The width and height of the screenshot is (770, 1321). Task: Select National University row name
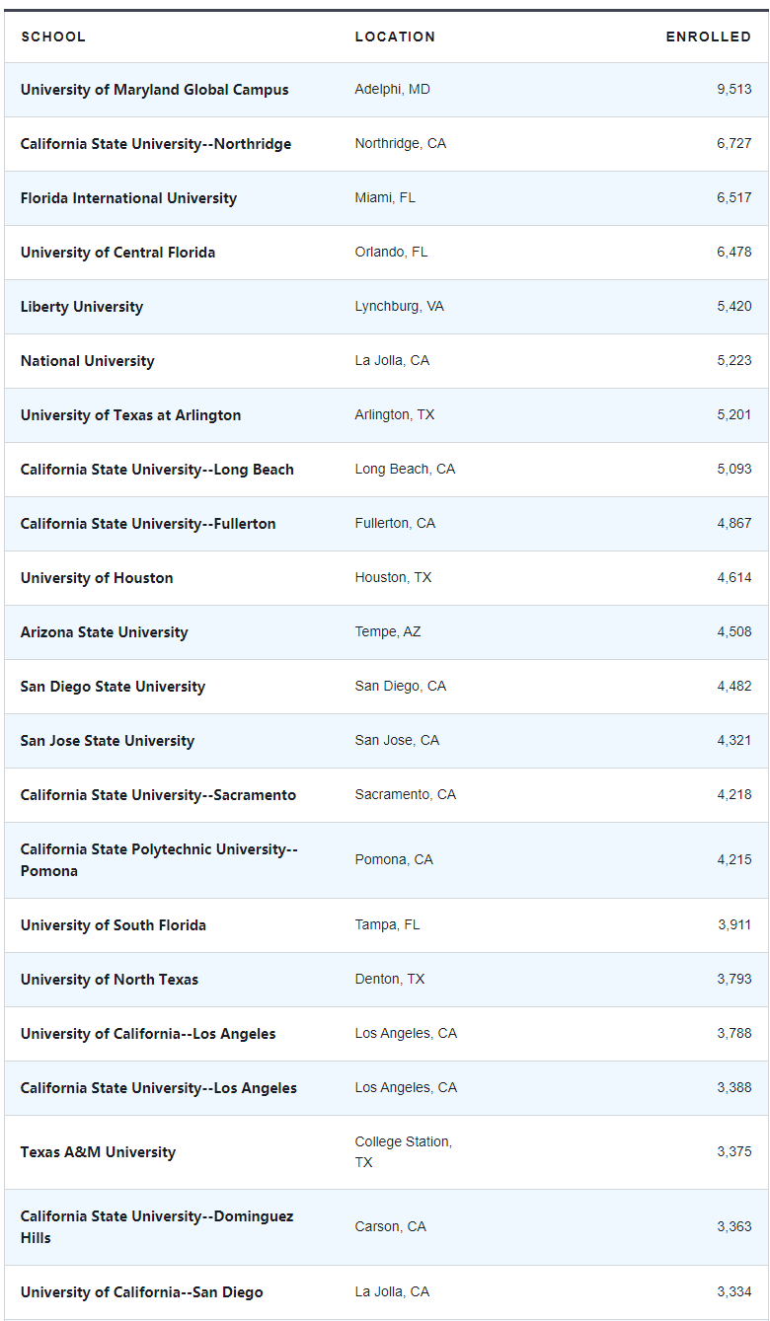87,361
